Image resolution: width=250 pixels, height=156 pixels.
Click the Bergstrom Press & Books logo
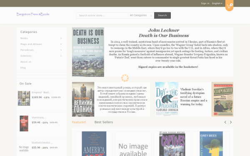tap(33, 14)
